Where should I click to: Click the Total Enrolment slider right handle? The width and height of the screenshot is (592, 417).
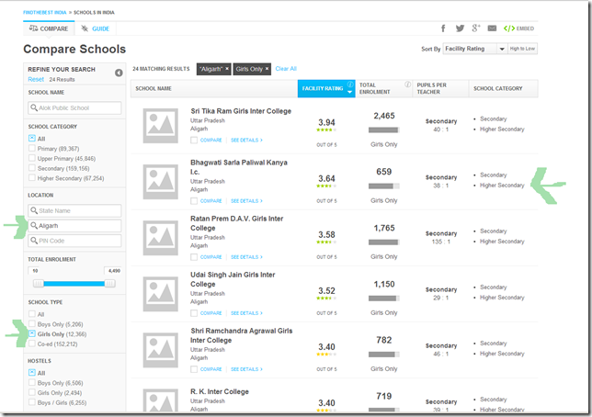pos(110,284)
